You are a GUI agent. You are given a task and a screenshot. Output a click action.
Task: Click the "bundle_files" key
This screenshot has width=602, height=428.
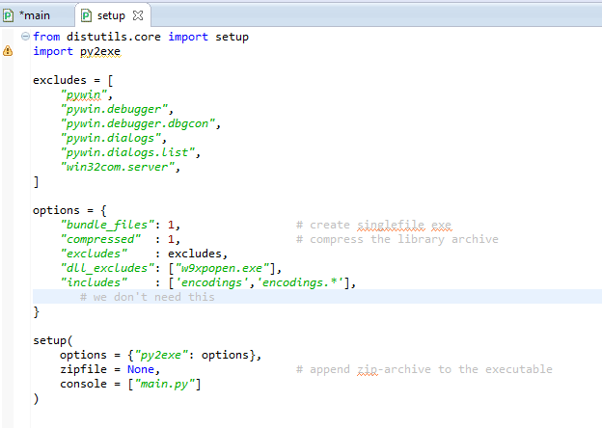(107, 225)
